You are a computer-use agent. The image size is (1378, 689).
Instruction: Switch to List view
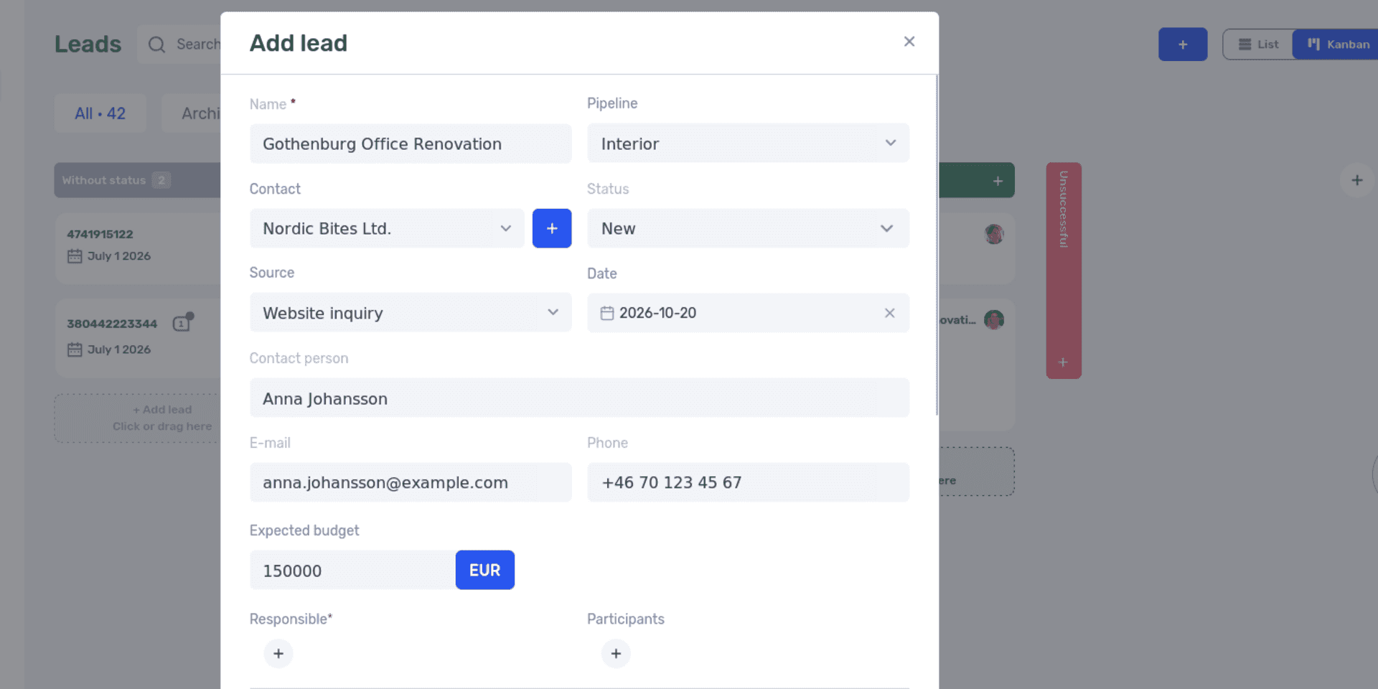[1259, 44]
